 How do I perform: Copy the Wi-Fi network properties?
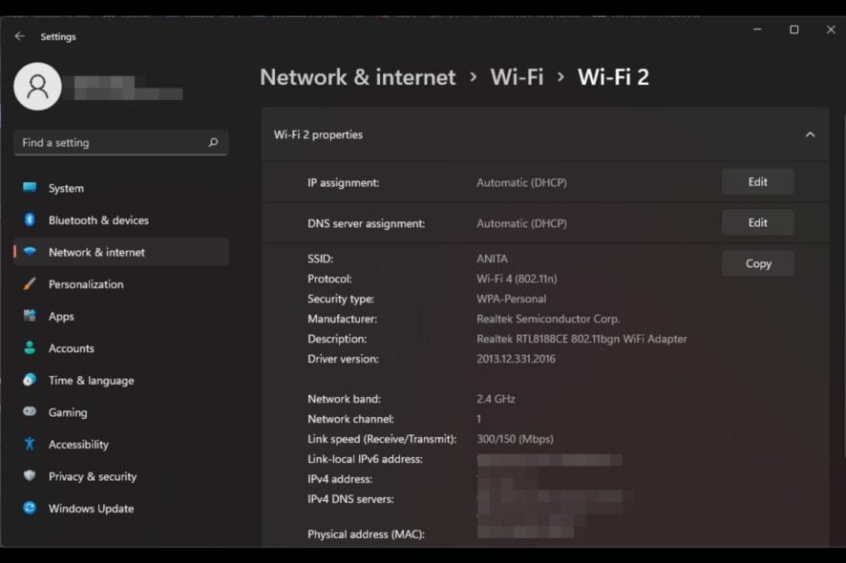[757, 263]
